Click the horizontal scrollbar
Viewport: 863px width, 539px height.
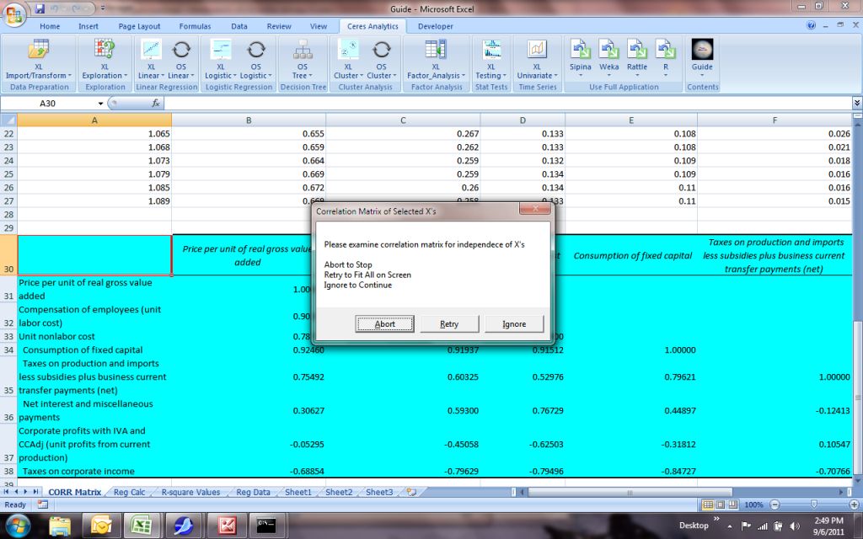(x=630, y=492)
